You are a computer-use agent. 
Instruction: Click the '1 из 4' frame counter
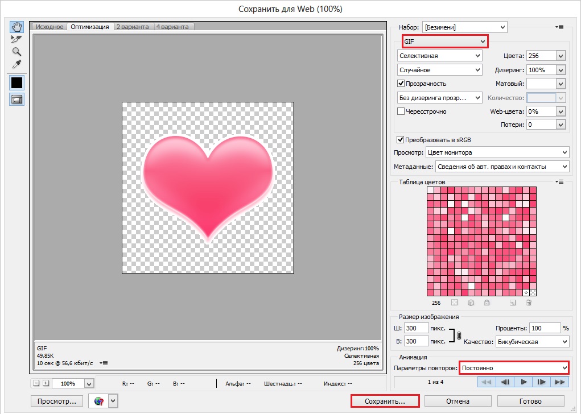[435, 382]
